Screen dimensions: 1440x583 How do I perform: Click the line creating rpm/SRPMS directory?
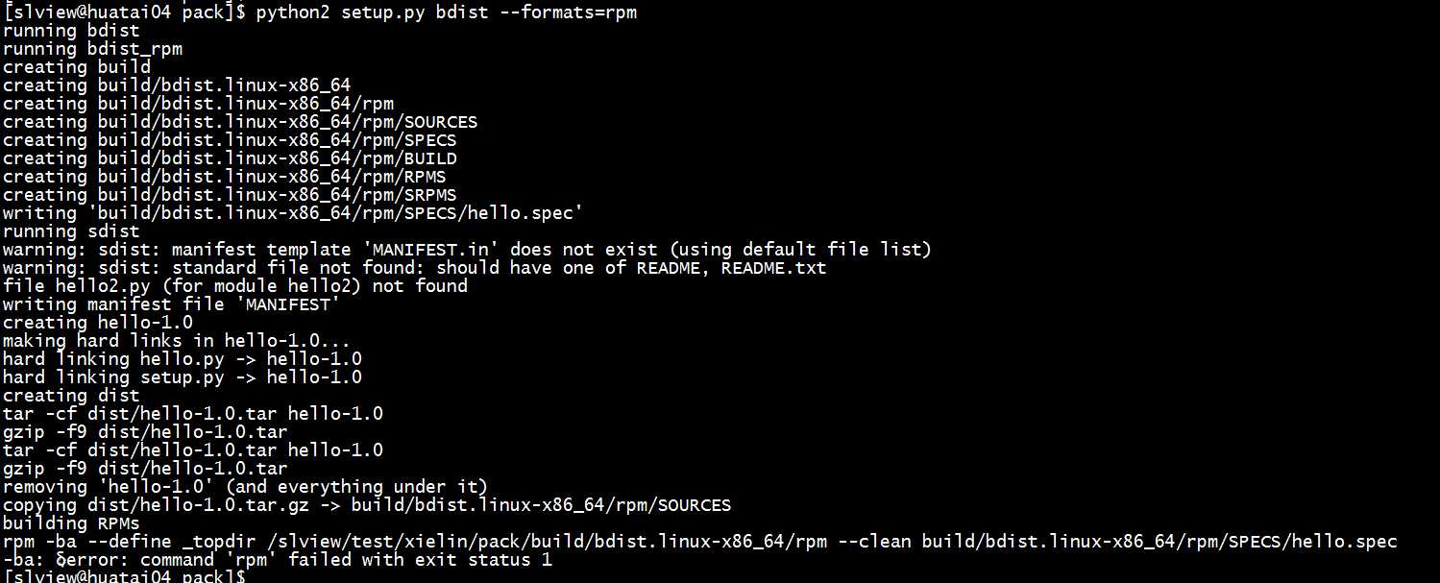pos(230,195)
